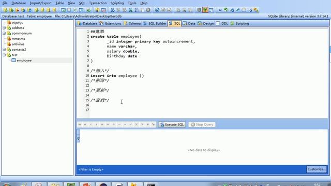The height and width of the screenshot is (186, 331).
Task: Click the 'birthday date' line in SQL editor
Action: pos(122,56)
